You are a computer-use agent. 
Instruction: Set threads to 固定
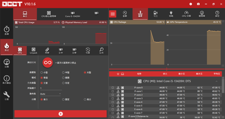66,99
